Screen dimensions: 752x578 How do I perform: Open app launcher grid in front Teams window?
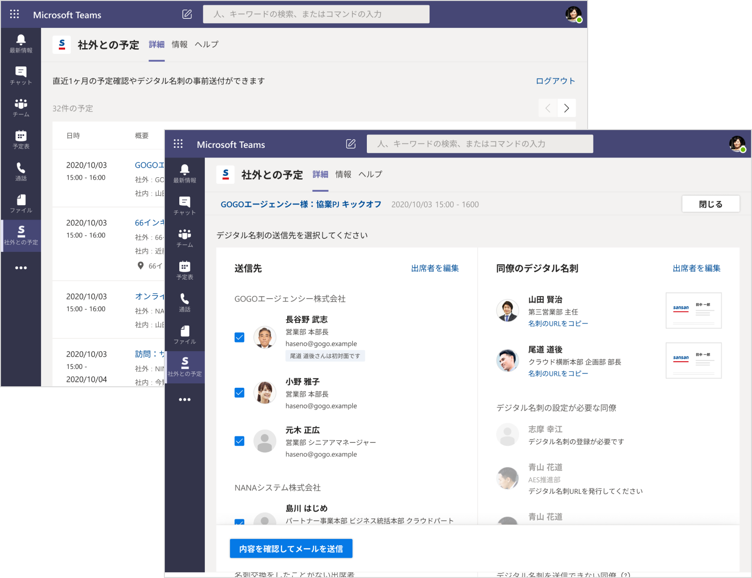pos(178,144)
